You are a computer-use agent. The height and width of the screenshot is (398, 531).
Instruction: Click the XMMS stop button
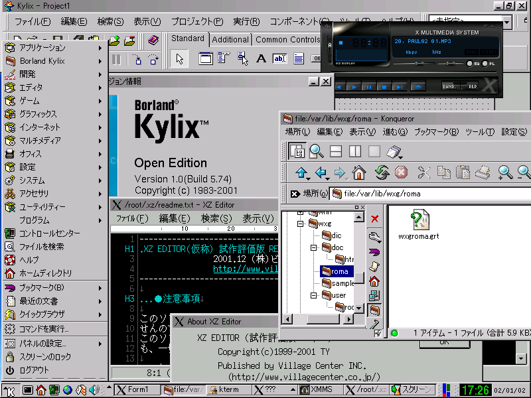[384, 87]
